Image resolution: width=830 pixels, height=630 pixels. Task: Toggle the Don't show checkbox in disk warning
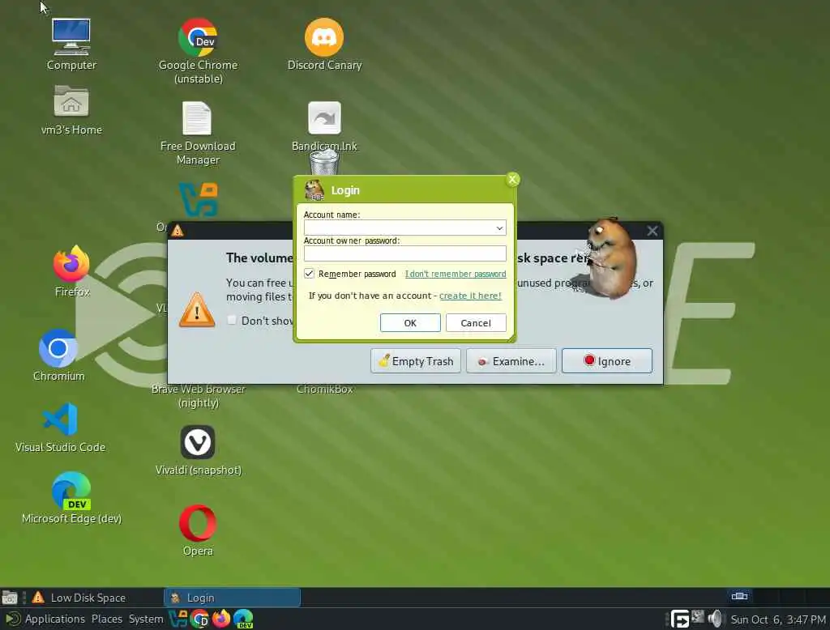(x=232, y=320)
